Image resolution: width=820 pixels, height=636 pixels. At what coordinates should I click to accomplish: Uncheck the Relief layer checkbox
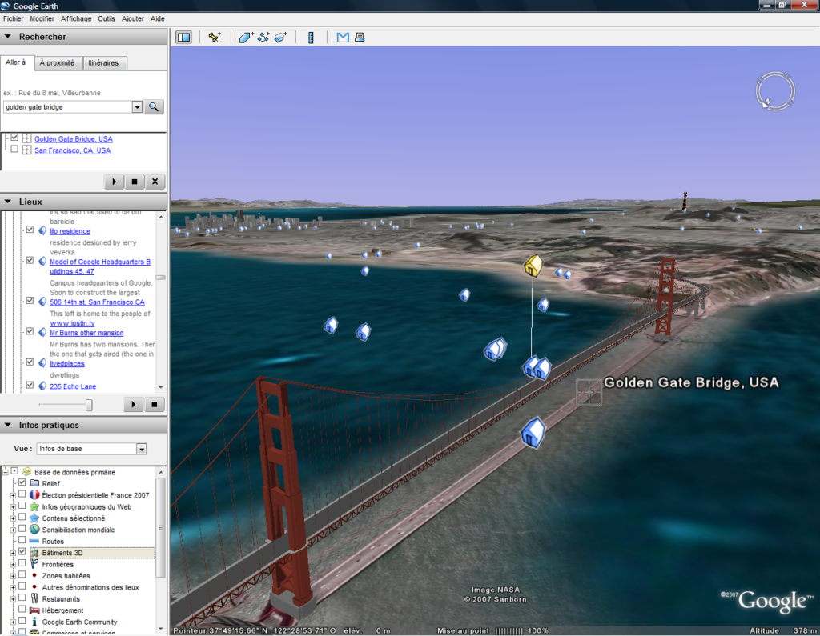pos(22,482)
